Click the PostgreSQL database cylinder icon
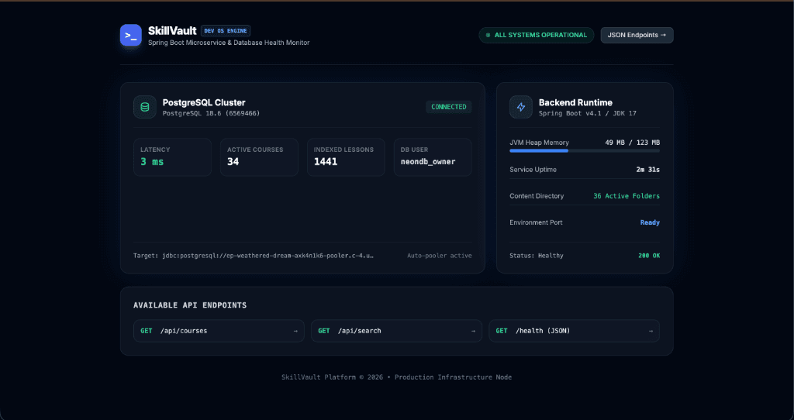The width and height of the screenshot is (794, 420). click(145, 107)
